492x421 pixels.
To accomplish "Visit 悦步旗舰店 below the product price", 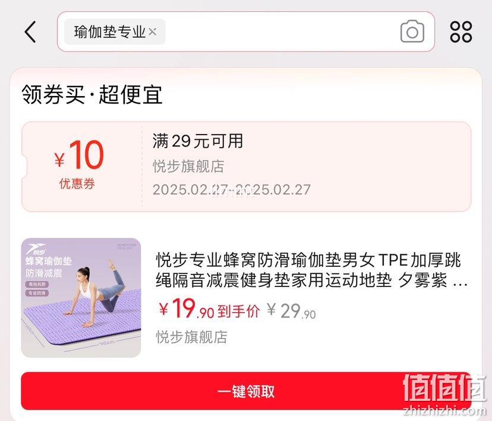I will (191, 337).
